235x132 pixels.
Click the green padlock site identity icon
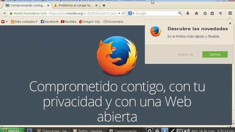pos(11,13)
